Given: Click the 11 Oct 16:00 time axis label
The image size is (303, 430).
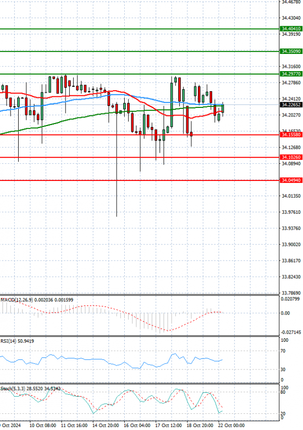Looking at the screenshot, I should [74, 425].
